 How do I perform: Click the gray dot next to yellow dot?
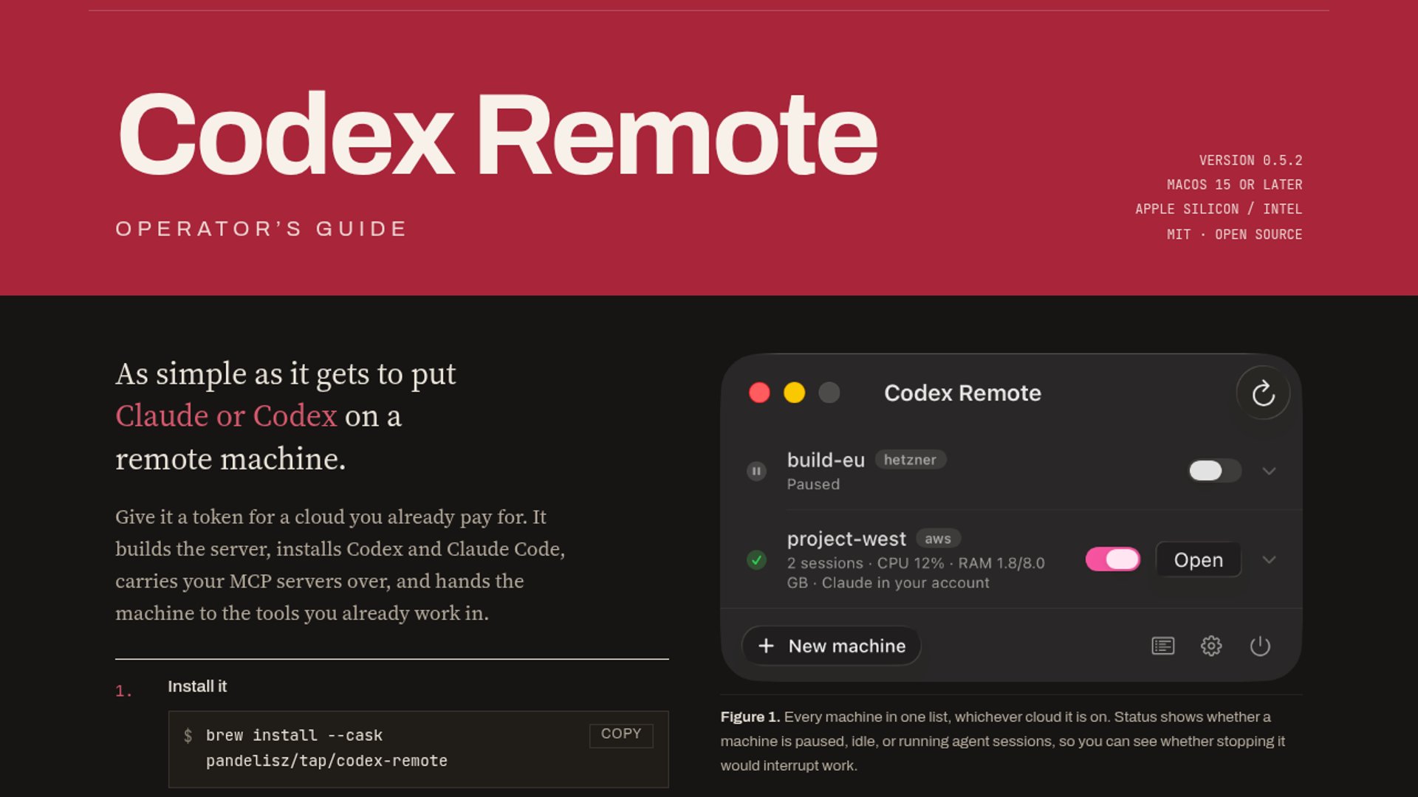pos(829,393)
